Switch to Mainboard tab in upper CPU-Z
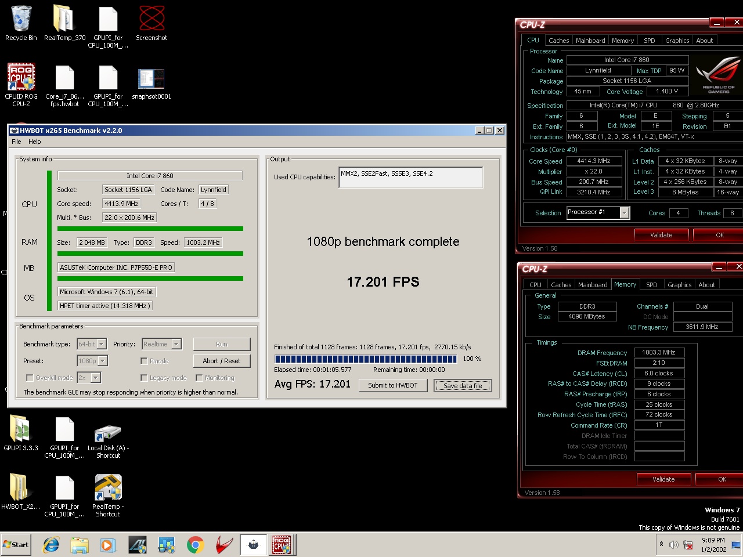 (x=590, y=41)
